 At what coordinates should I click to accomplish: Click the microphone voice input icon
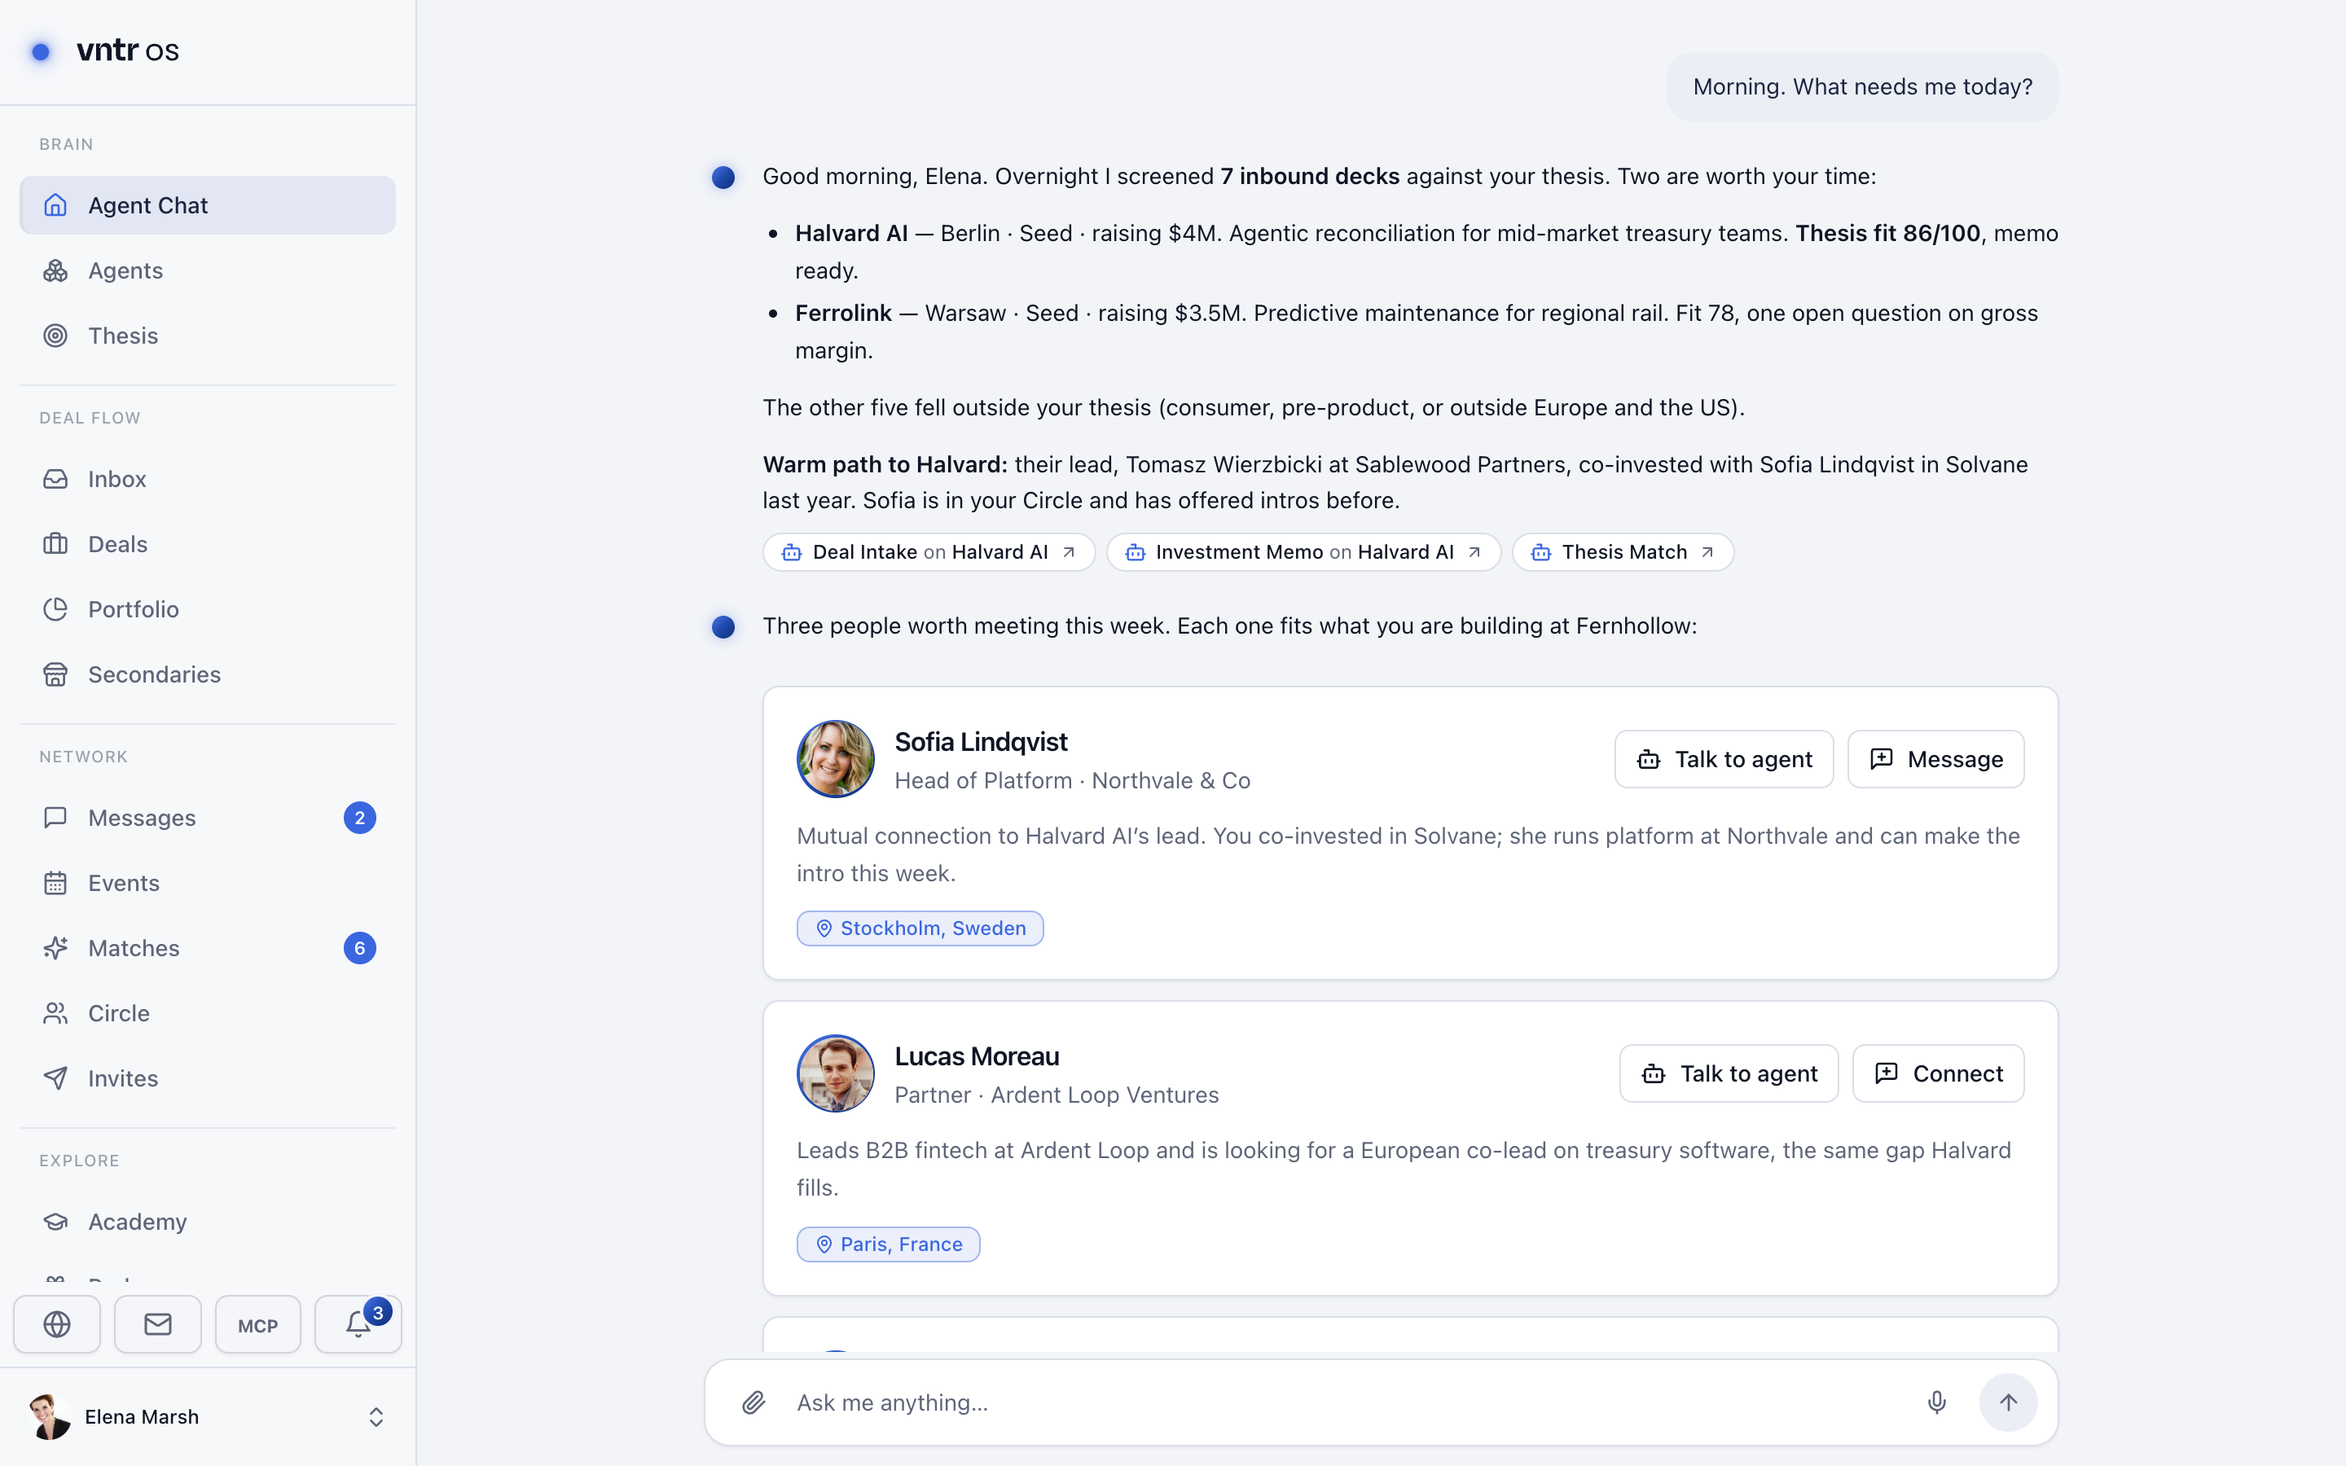[x=1937, y=1402]
